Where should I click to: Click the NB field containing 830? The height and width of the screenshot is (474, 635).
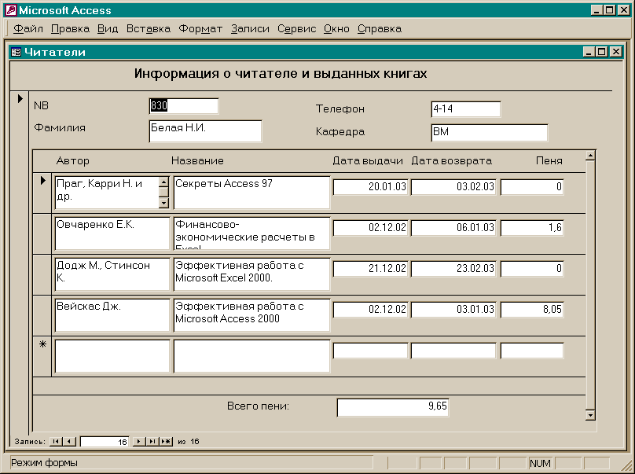pyautogui.click(x=184, y=106)
